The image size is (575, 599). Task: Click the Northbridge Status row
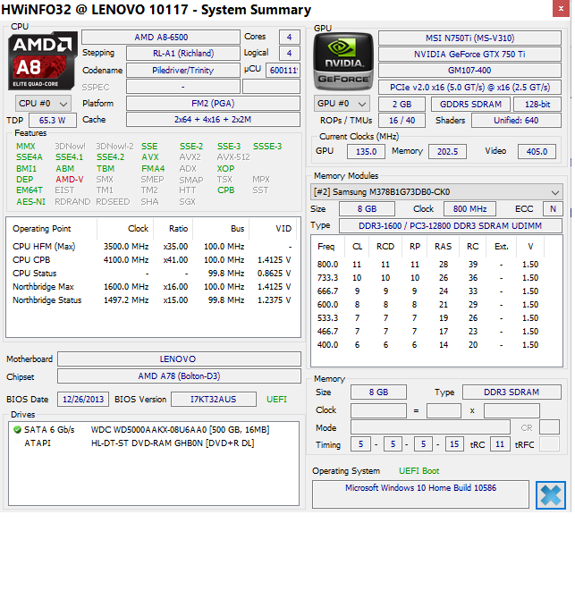pos(152,300)
